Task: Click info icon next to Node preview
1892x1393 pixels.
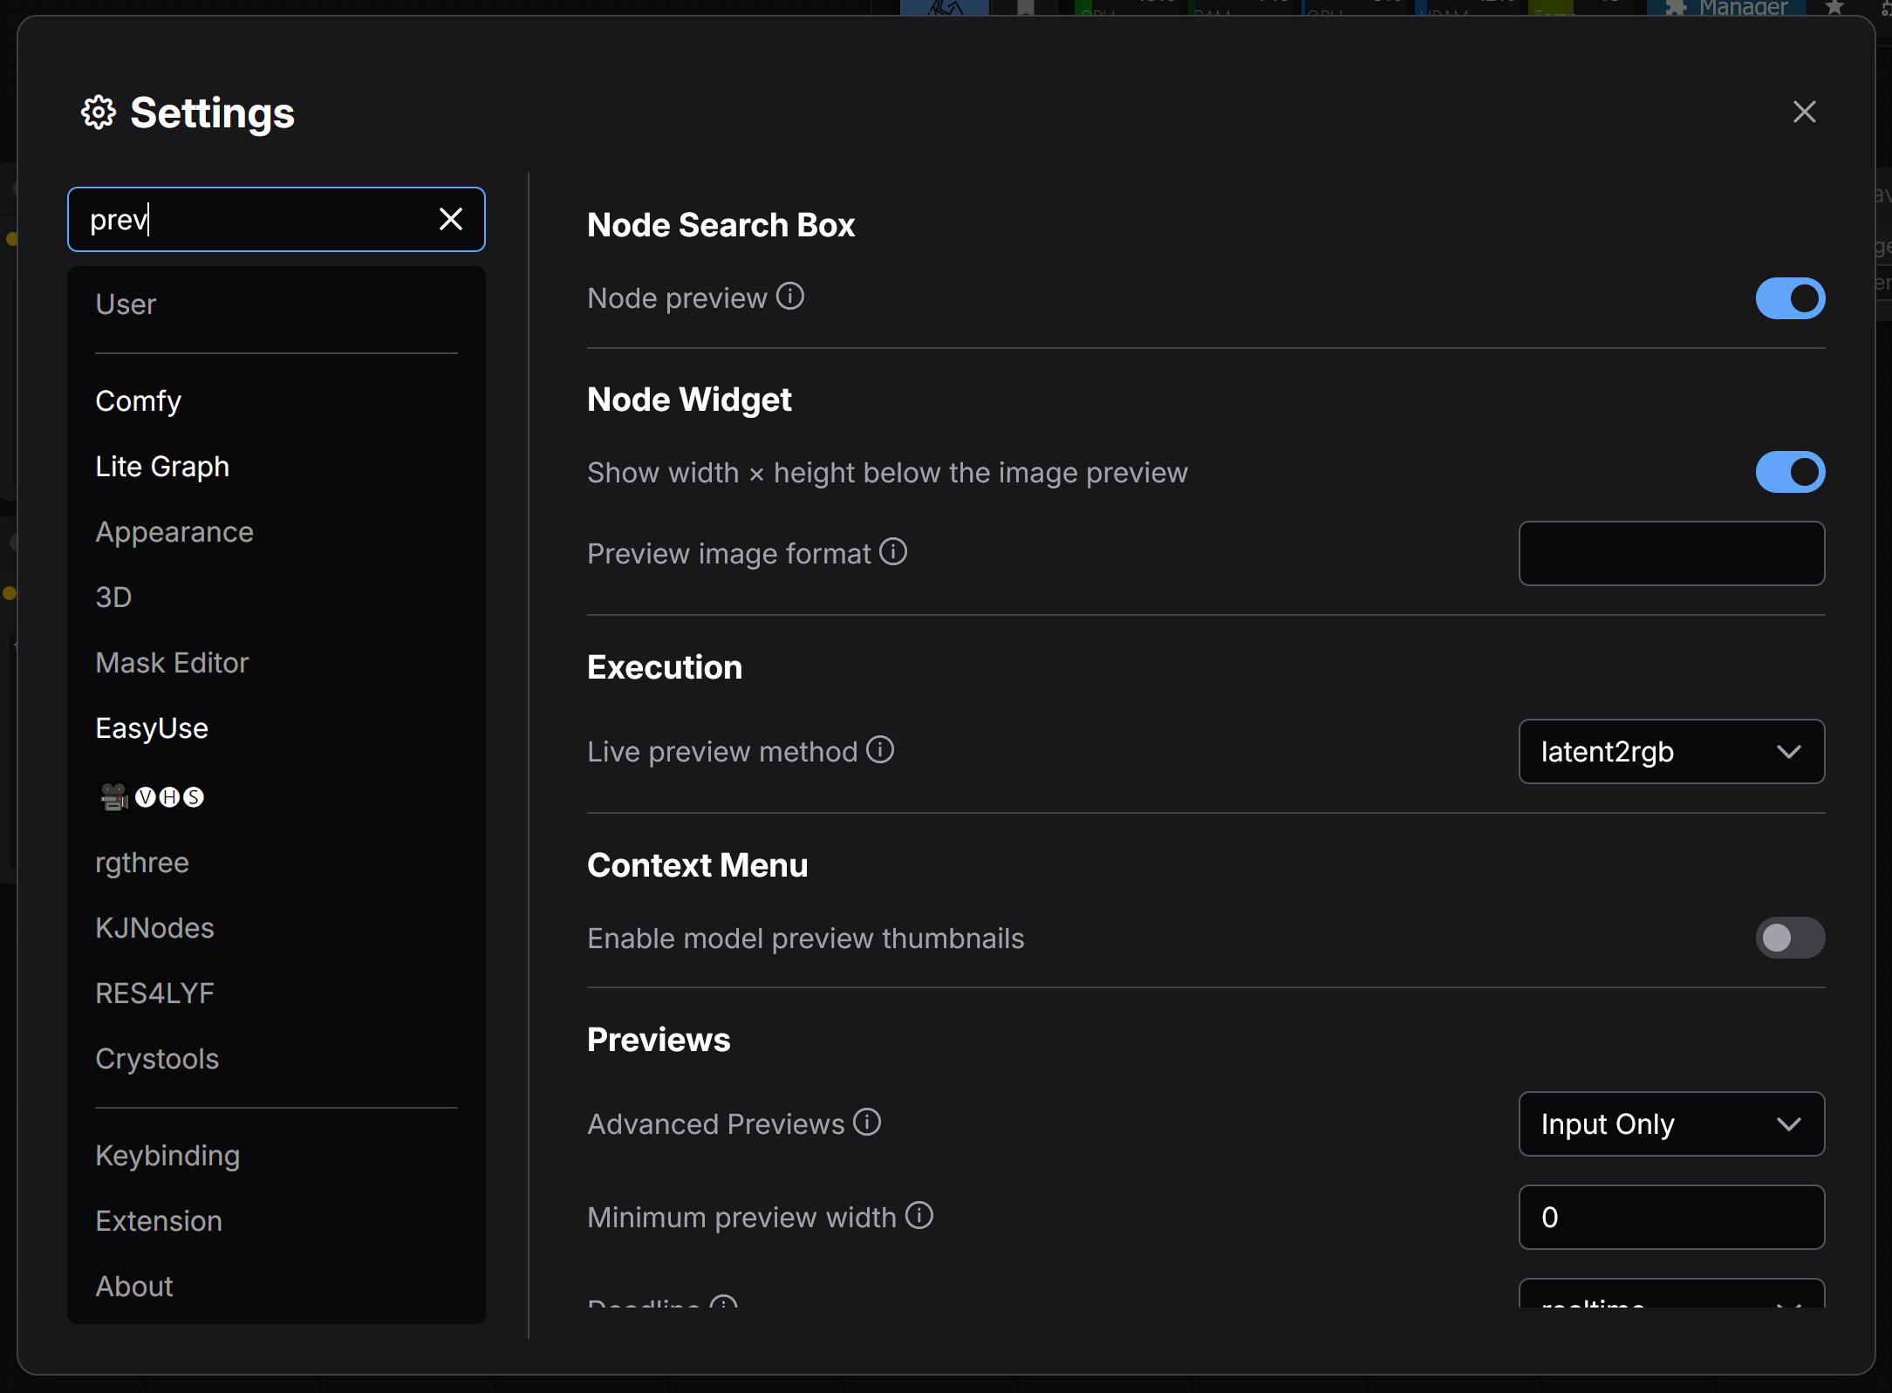Action: coord(789,297)
